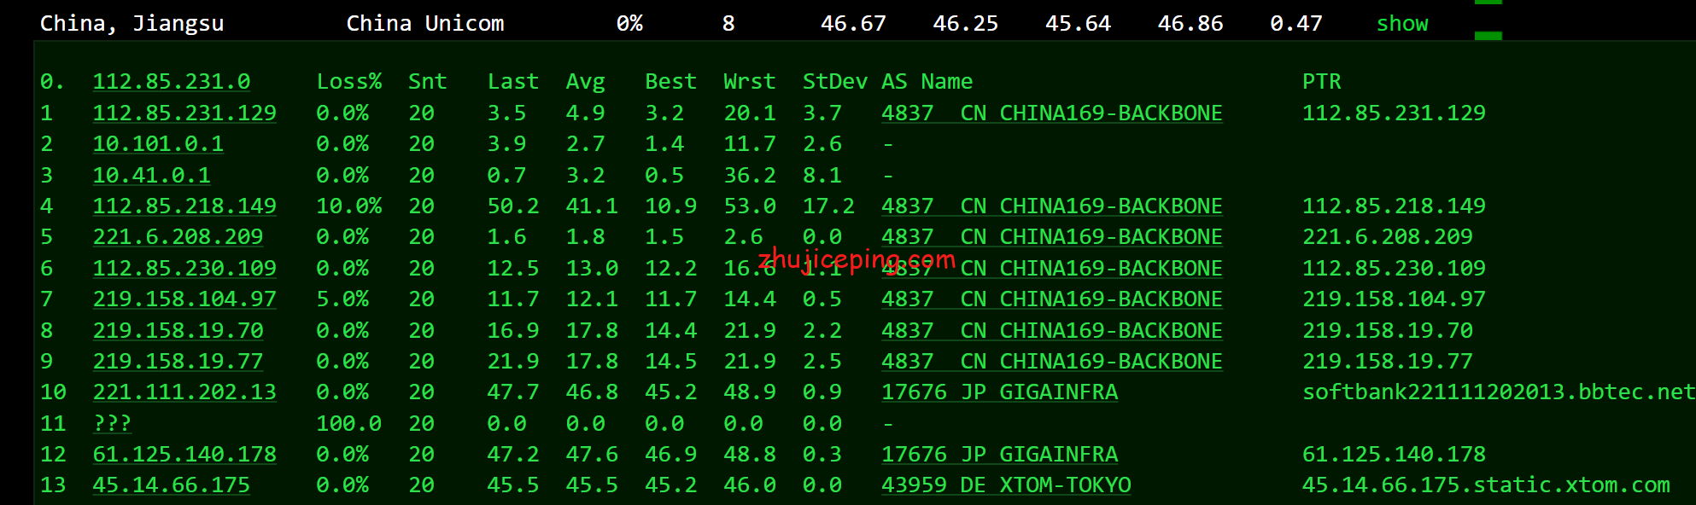
Task: Open AS 4837 CHINA169-BACKBONE link on hop 1
Action: point(1052,113)
